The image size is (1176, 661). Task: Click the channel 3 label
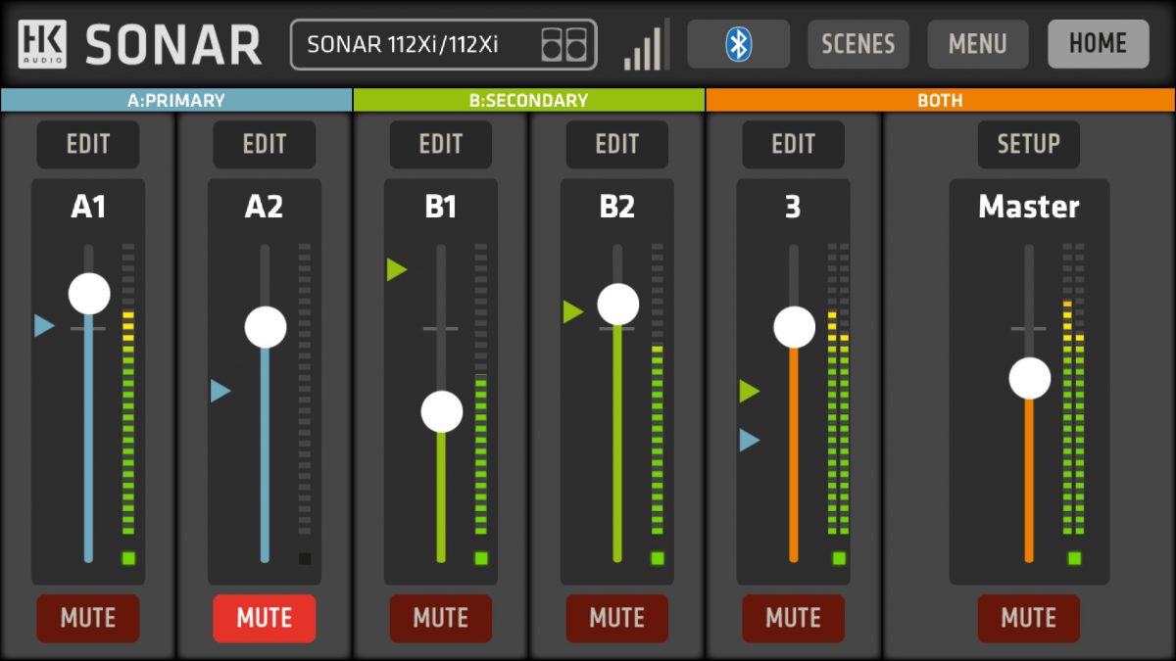point(794,207)
